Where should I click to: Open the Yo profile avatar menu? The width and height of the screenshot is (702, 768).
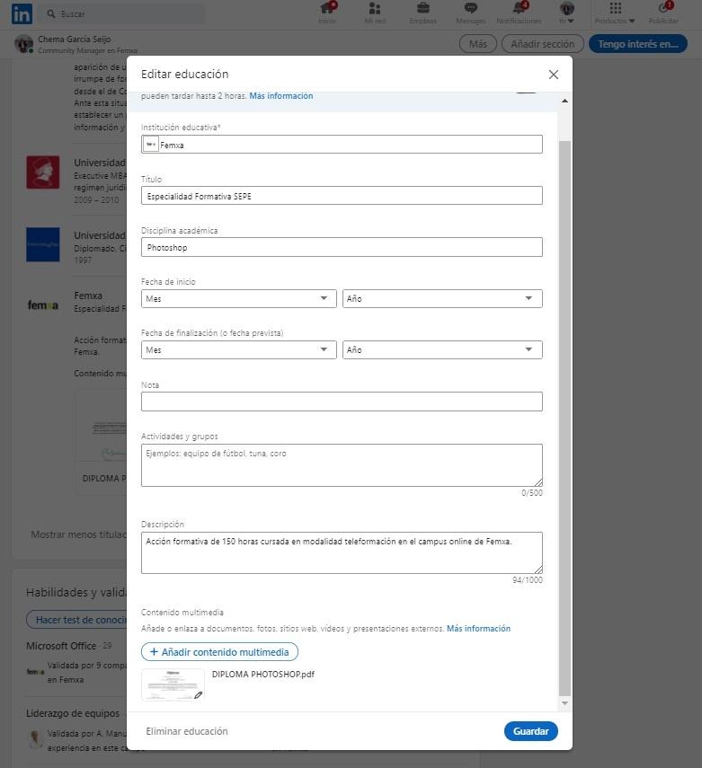[566, 8]
